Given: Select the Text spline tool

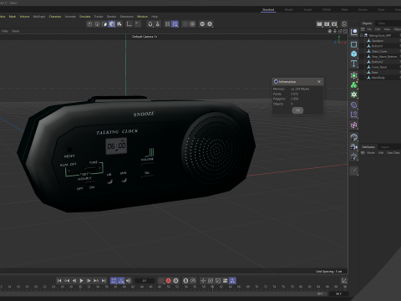Looking at the screenshot, I should (354, 64).
